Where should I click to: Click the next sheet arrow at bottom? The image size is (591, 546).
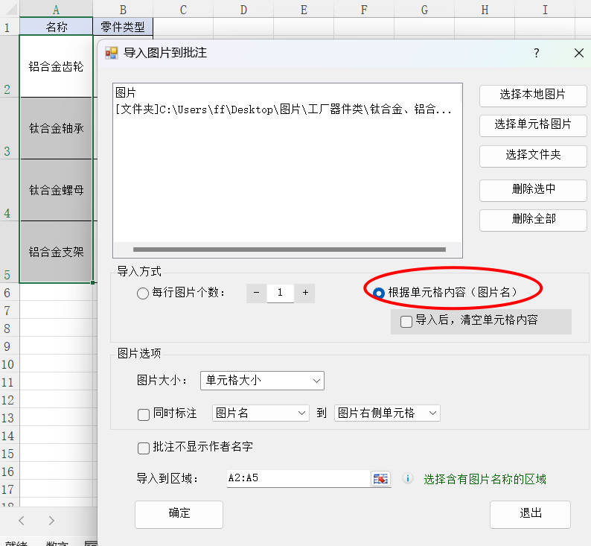point(51,520)
